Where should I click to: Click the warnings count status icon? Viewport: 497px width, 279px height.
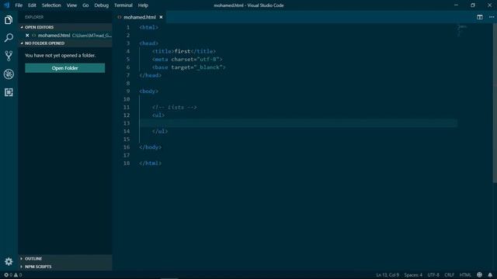click(x=18, y=275)
